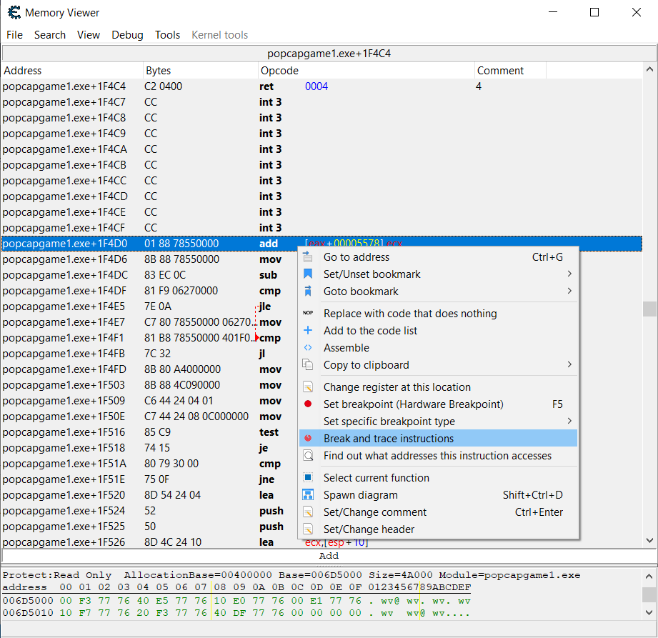Click the Set/Change comment icon

coord(308,512)
